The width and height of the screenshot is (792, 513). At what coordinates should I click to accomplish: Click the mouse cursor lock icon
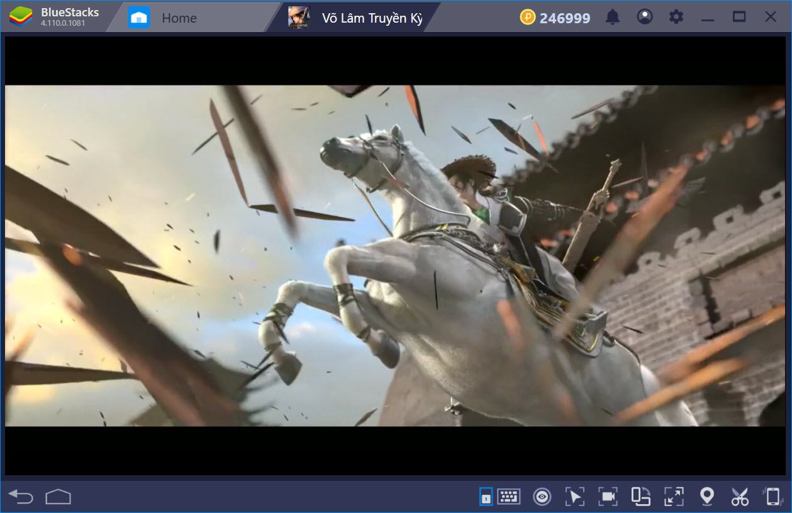574,497
